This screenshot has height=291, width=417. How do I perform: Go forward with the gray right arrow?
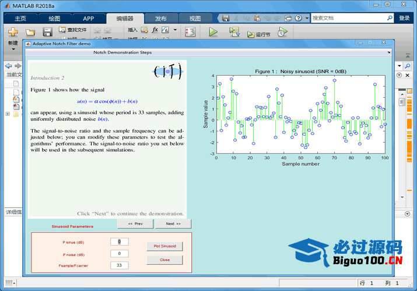coord(18,66)
